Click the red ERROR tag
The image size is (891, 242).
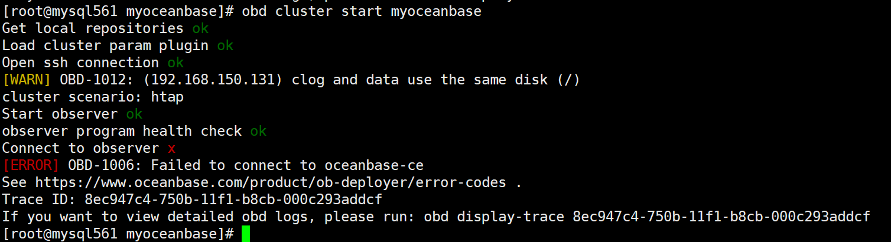pos(31,165)
